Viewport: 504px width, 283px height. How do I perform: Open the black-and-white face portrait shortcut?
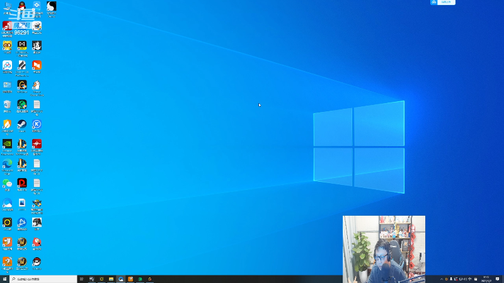[x=37, y=224]
